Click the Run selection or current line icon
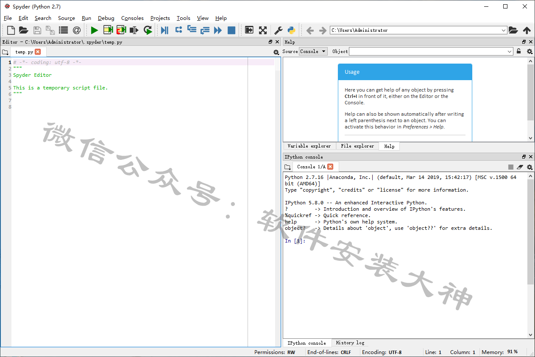This screenshot has width=535, height=357. pos(134,30)
